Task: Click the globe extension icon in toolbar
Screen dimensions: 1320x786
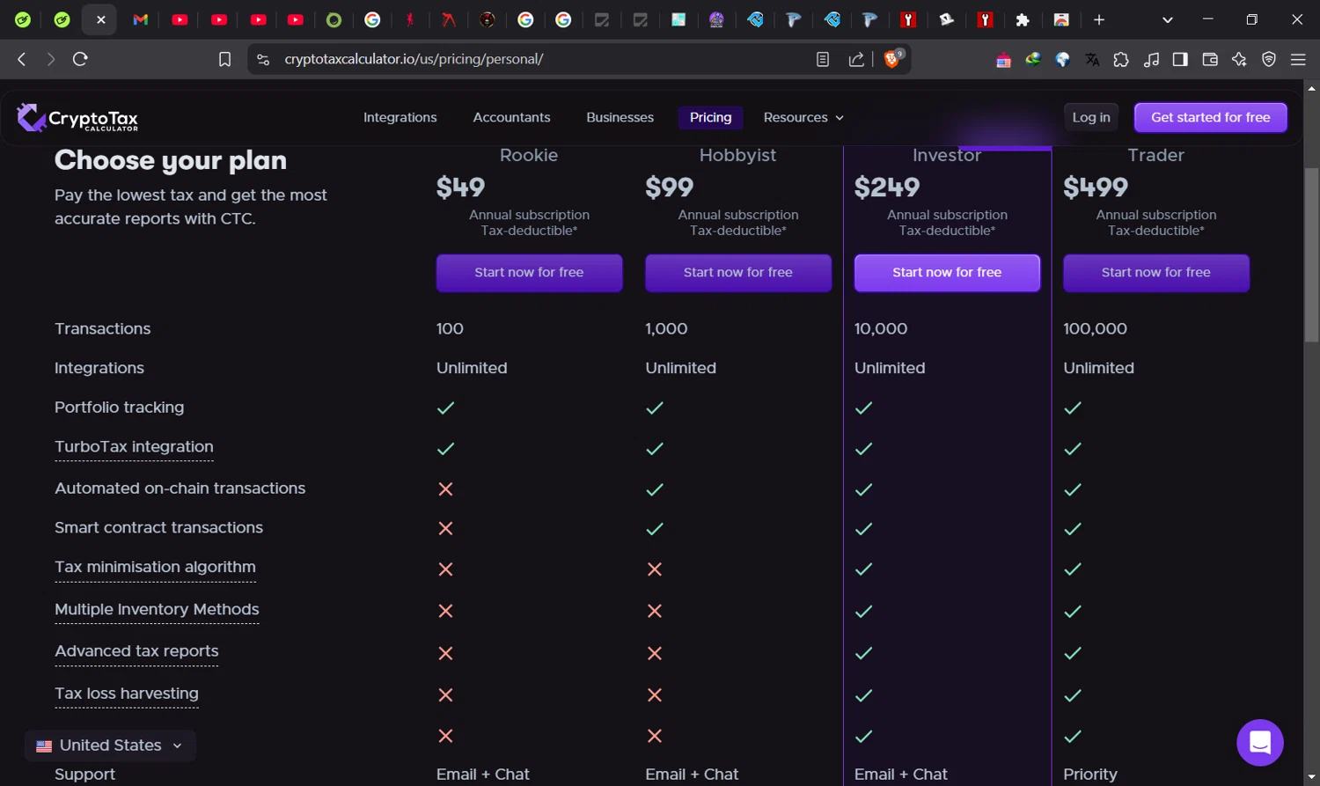Action: tap(1062, 59)
